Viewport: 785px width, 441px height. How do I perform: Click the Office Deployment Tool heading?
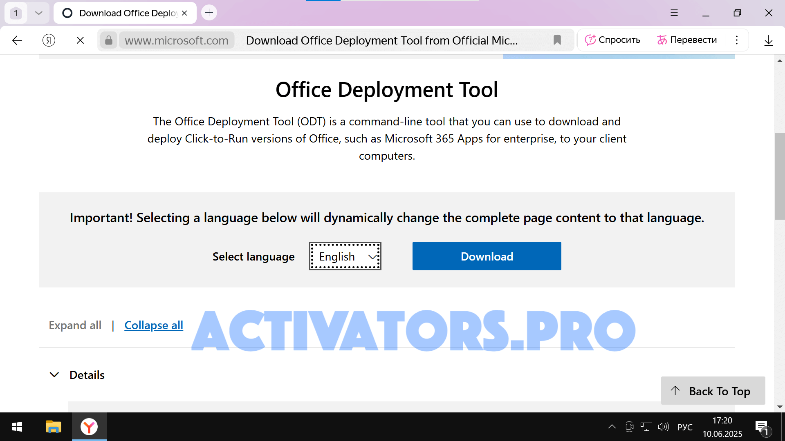[x=387, y=89]
